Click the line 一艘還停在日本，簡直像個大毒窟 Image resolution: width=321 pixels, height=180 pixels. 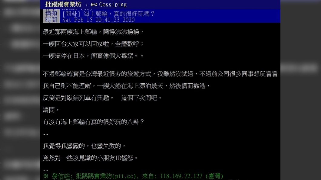tap(94, 56)
